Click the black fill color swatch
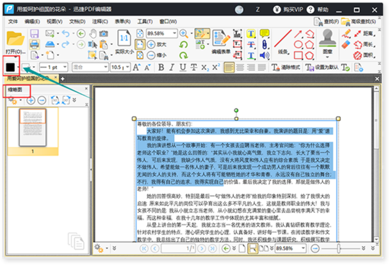Image resolution: width=390 pixels, height=265 pixels. pos(10,67)
